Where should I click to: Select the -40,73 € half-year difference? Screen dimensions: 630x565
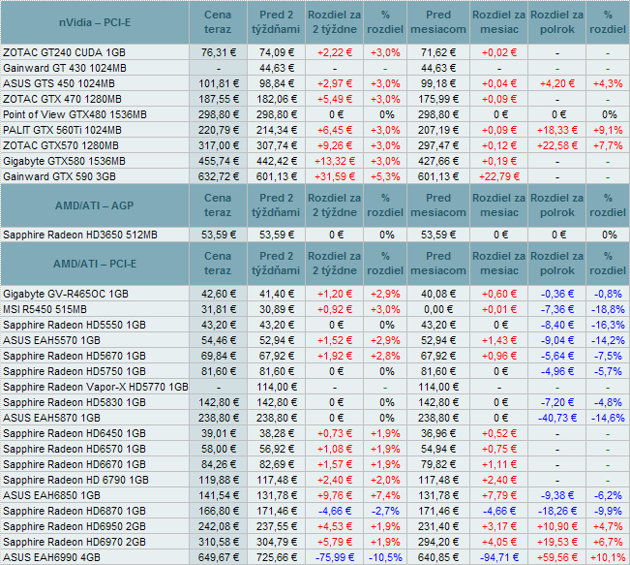click(x=557, y=418)
